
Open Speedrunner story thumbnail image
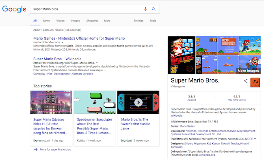95,102
